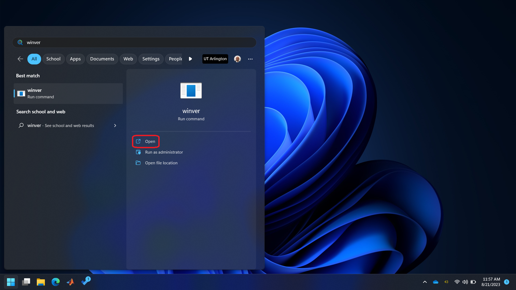Switch to the Apps filter tab

pyautogui.click(x=75, y=59)
